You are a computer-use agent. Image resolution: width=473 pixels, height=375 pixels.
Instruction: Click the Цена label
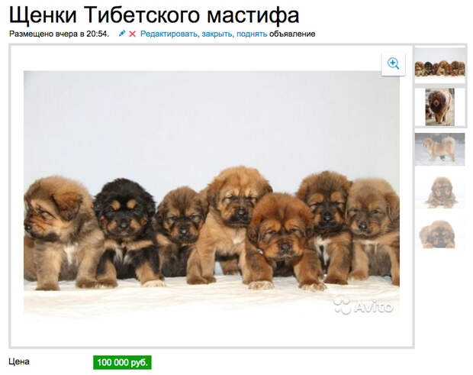point(19,361)
